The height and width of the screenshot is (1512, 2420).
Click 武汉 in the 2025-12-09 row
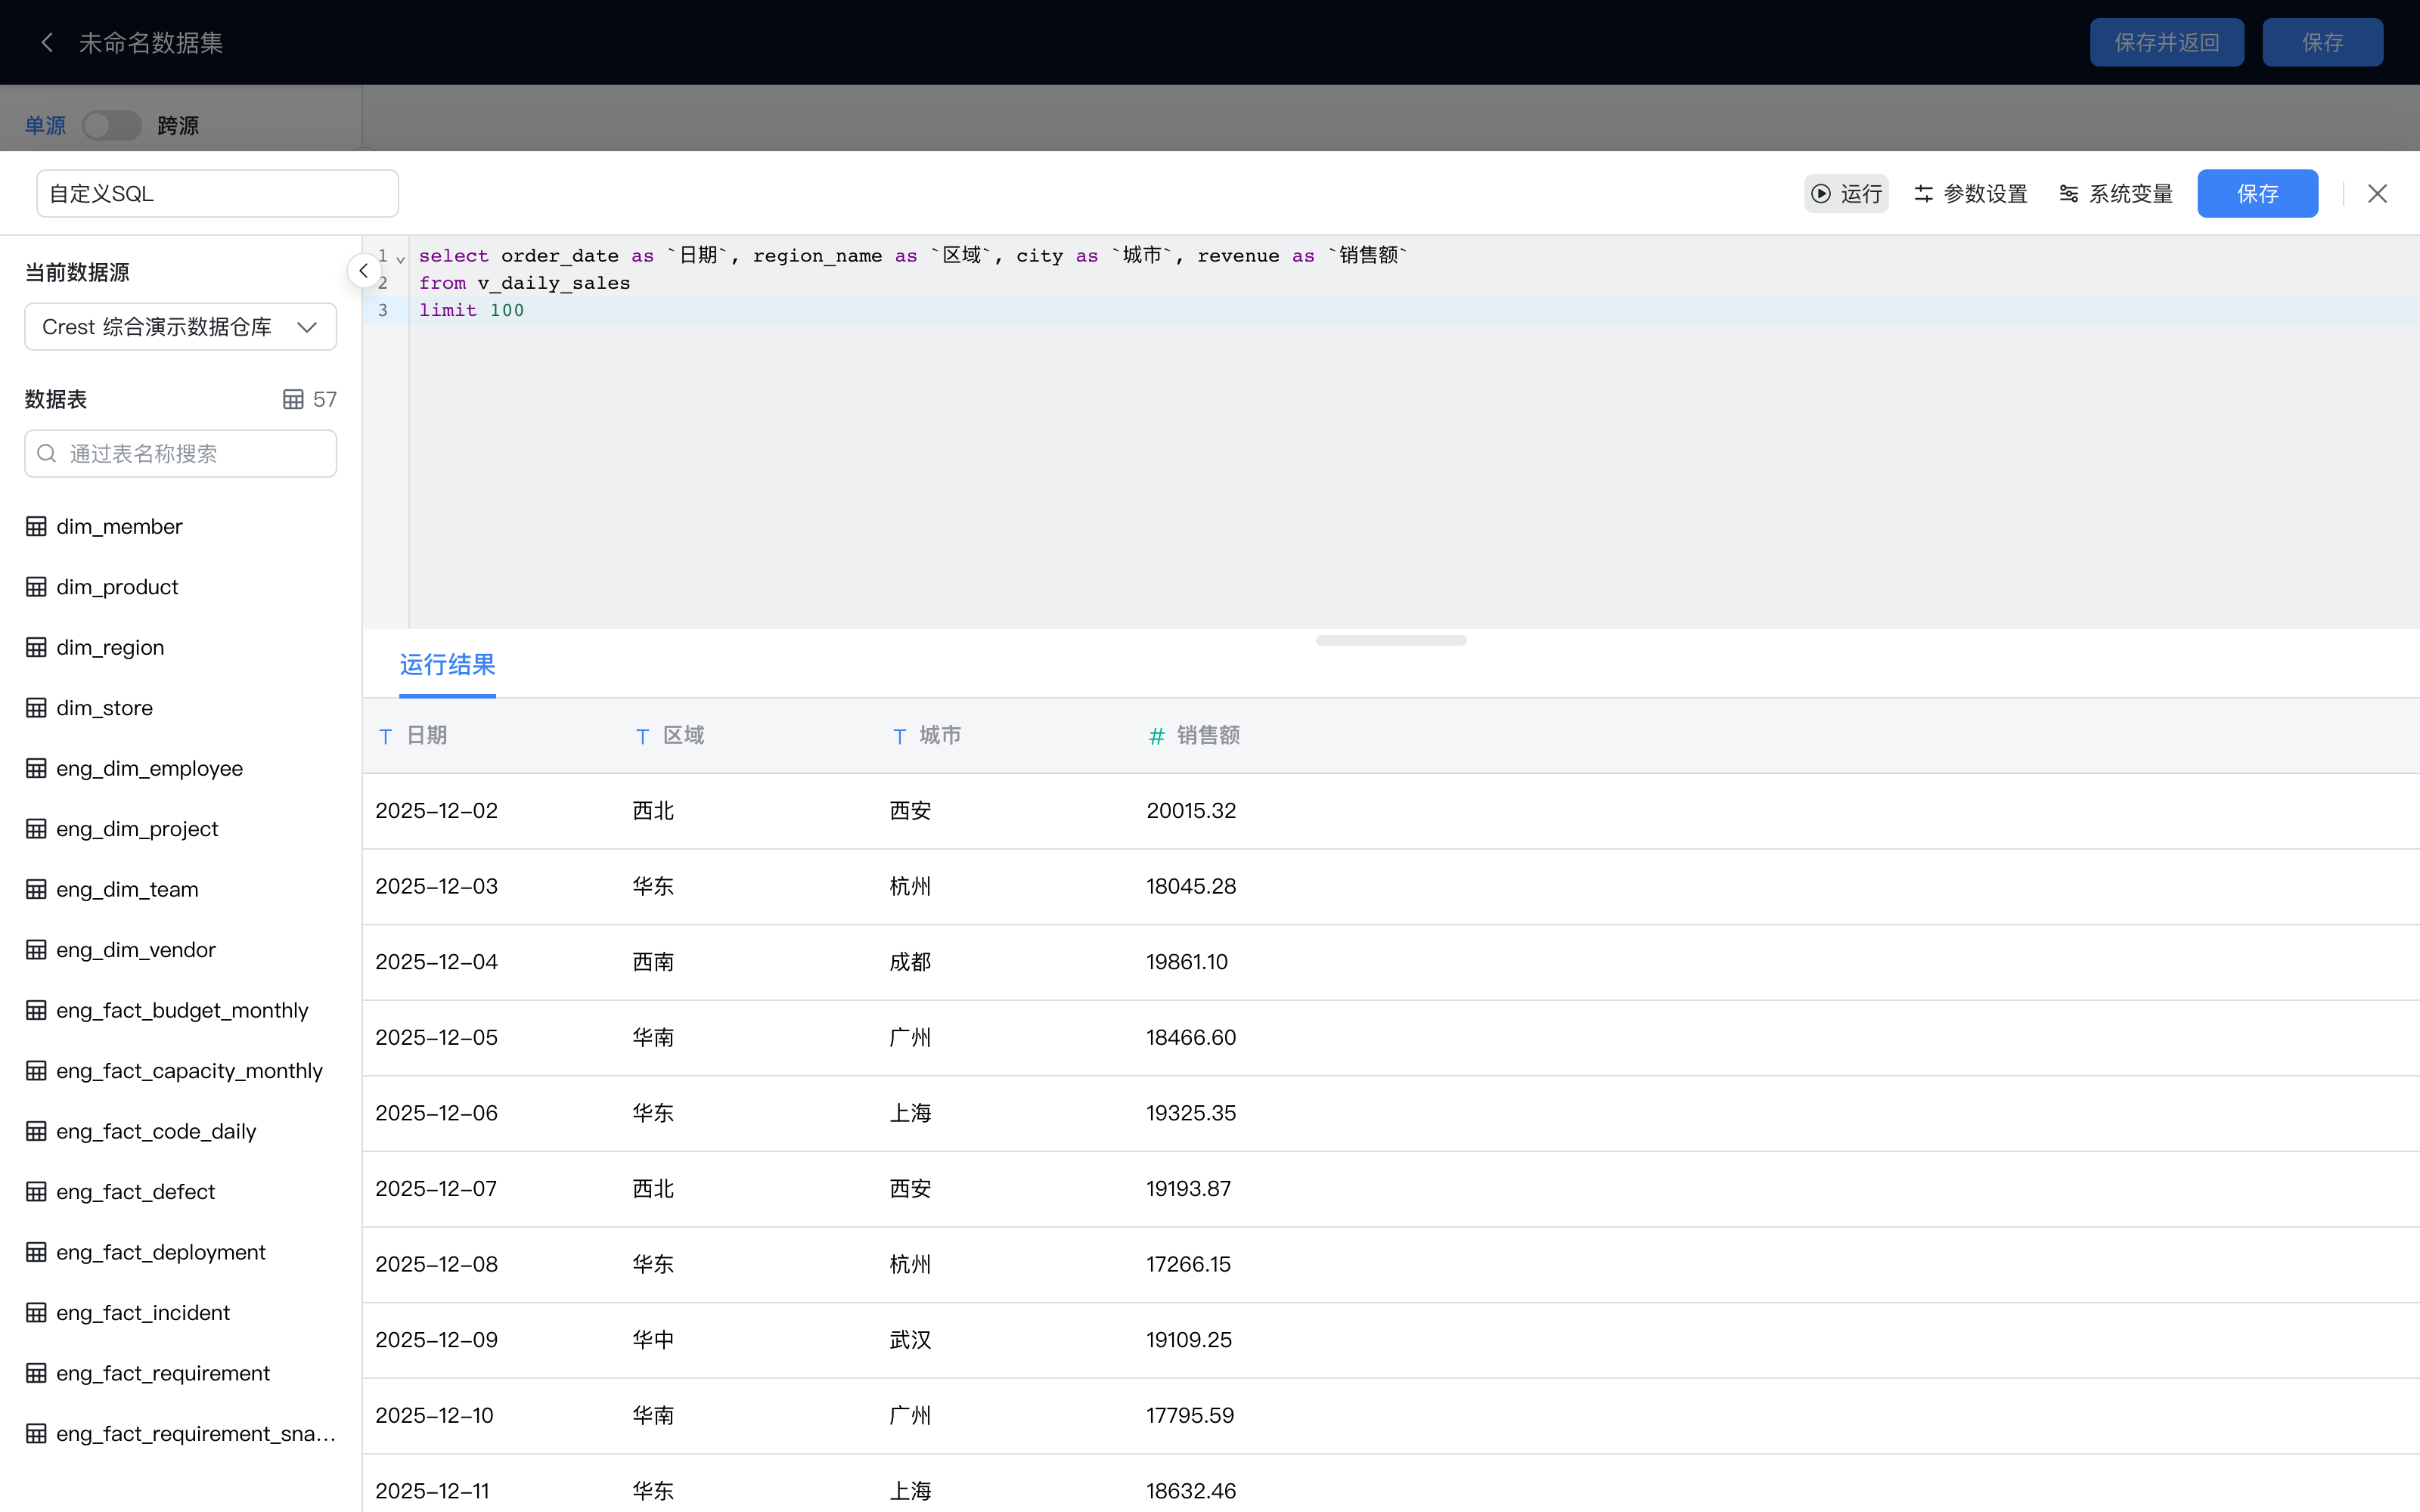910,1340
